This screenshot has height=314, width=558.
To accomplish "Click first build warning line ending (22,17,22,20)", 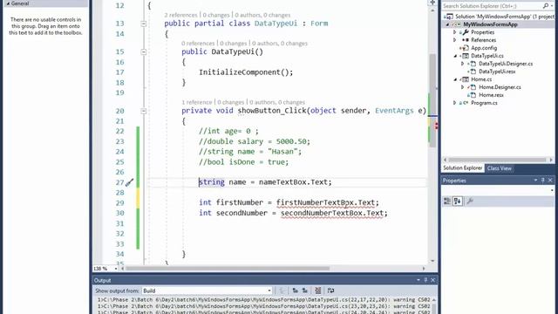I will tap(263, 300).
